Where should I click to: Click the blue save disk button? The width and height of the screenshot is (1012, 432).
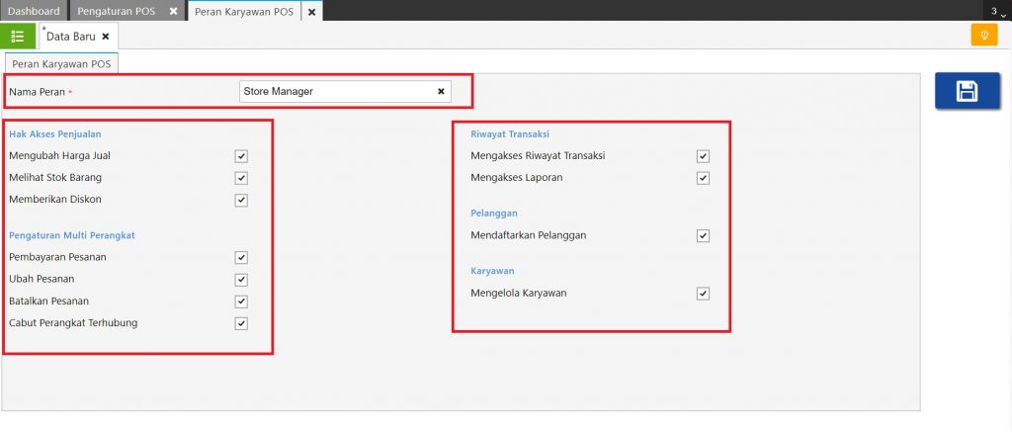(966, 91)
